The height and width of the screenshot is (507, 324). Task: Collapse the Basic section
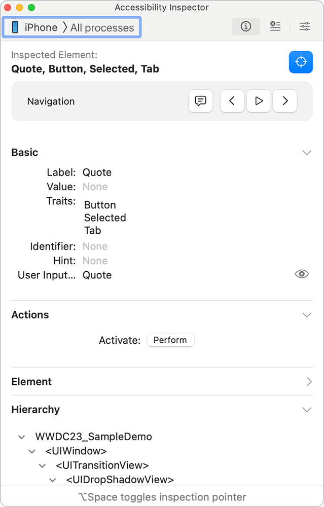tap(307, 153)
